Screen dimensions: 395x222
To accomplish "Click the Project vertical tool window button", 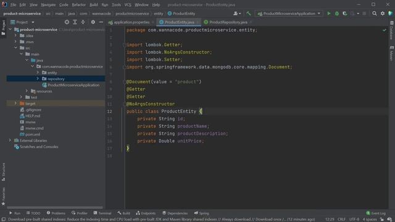I will pyautogui.click(x=4, y=28).
